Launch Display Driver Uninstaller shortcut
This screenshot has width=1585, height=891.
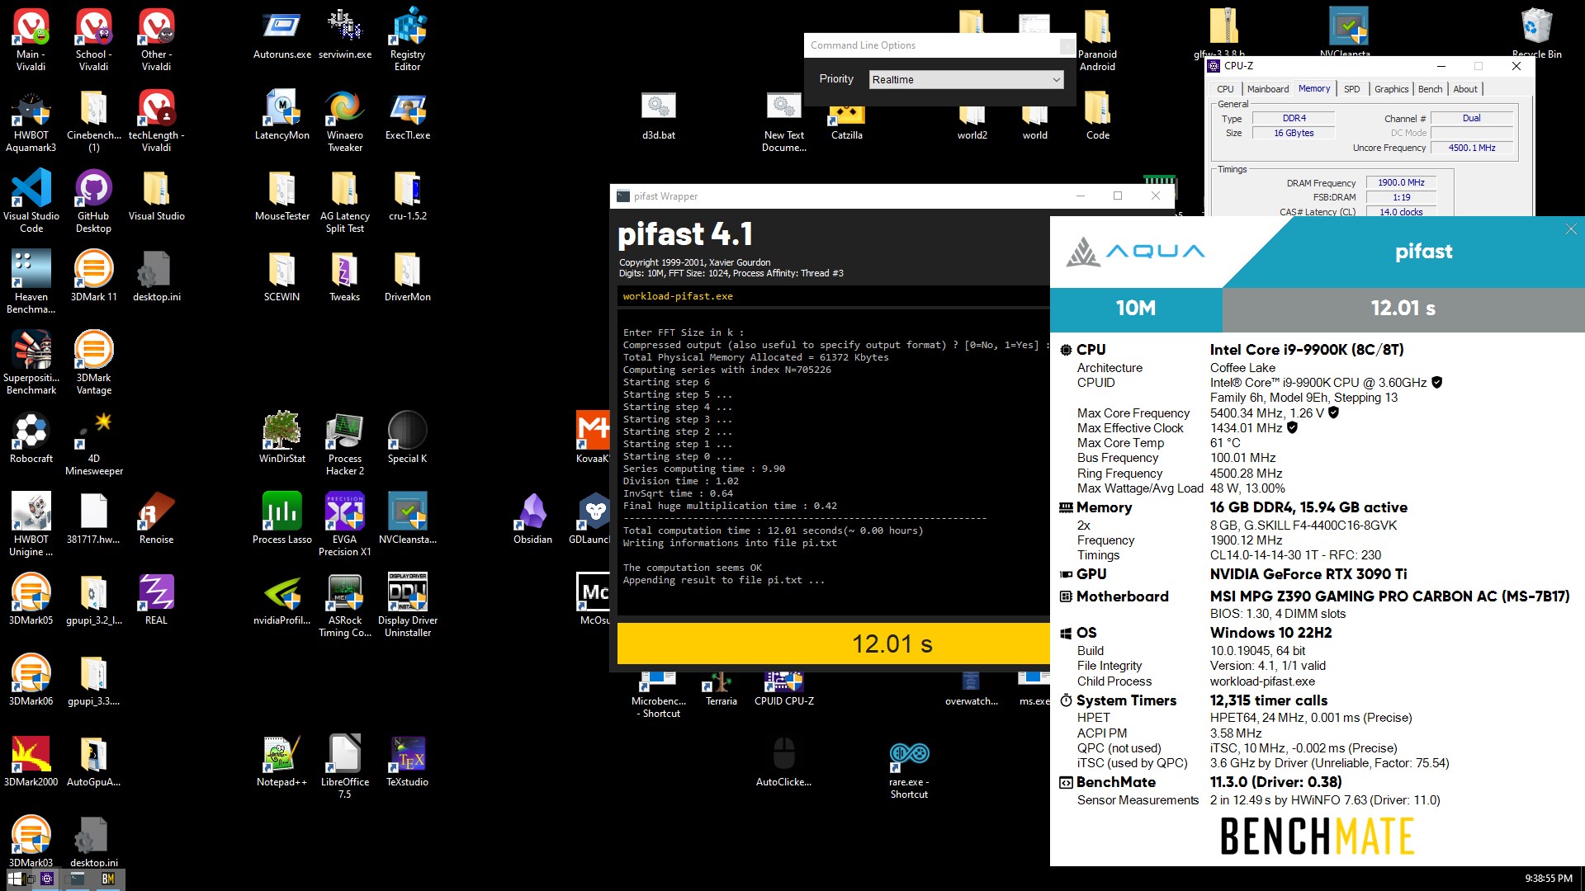tap(408, 606)
